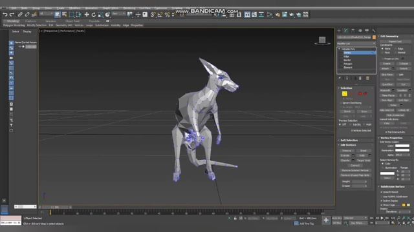The width and height of the screenshot is (414, 232).
Task: Set Preview Selection to Off
Action: click(340, 124)
